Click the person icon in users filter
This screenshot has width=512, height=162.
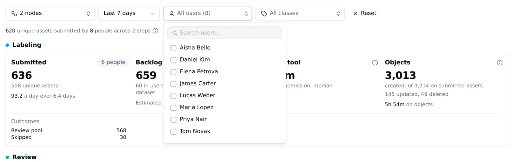click(172, 13)
